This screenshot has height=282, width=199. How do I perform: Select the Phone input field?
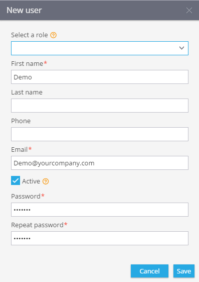100,134
